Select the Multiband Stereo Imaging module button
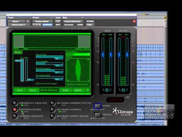The image size is (182, 137). tap(52, 116)
